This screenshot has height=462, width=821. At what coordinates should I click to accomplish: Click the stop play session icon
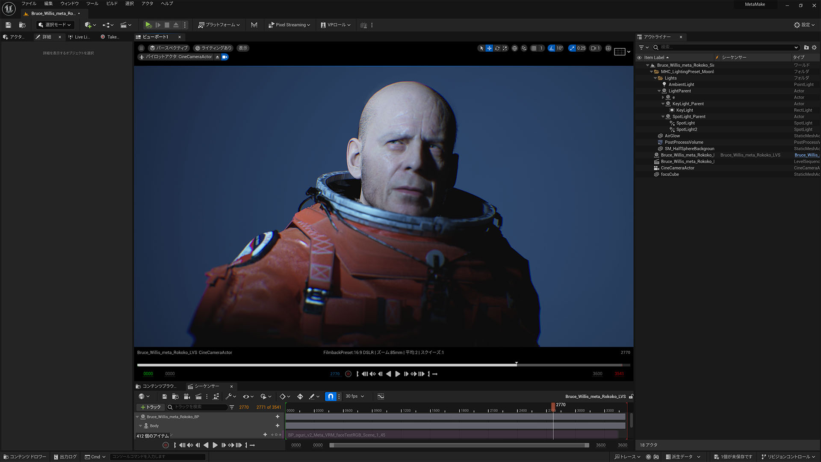(167, 25)
